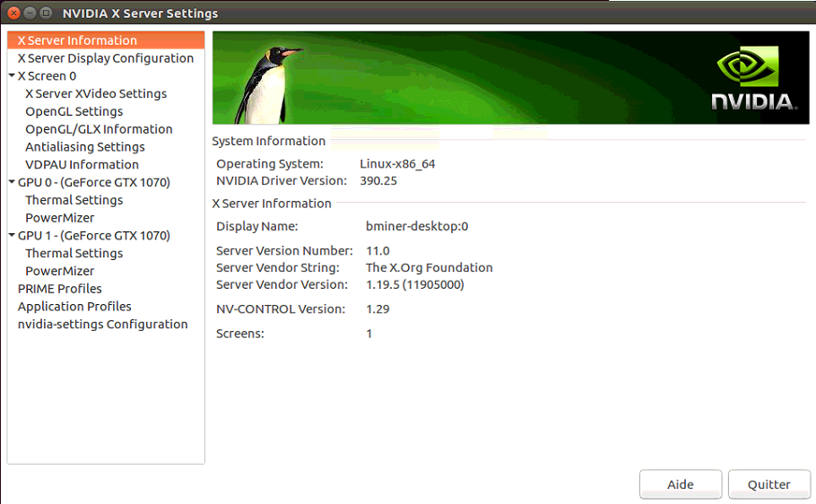Open PowerMizer under GPU 0
This screenshot has width=816, height=504.
(x=60, y=218)
